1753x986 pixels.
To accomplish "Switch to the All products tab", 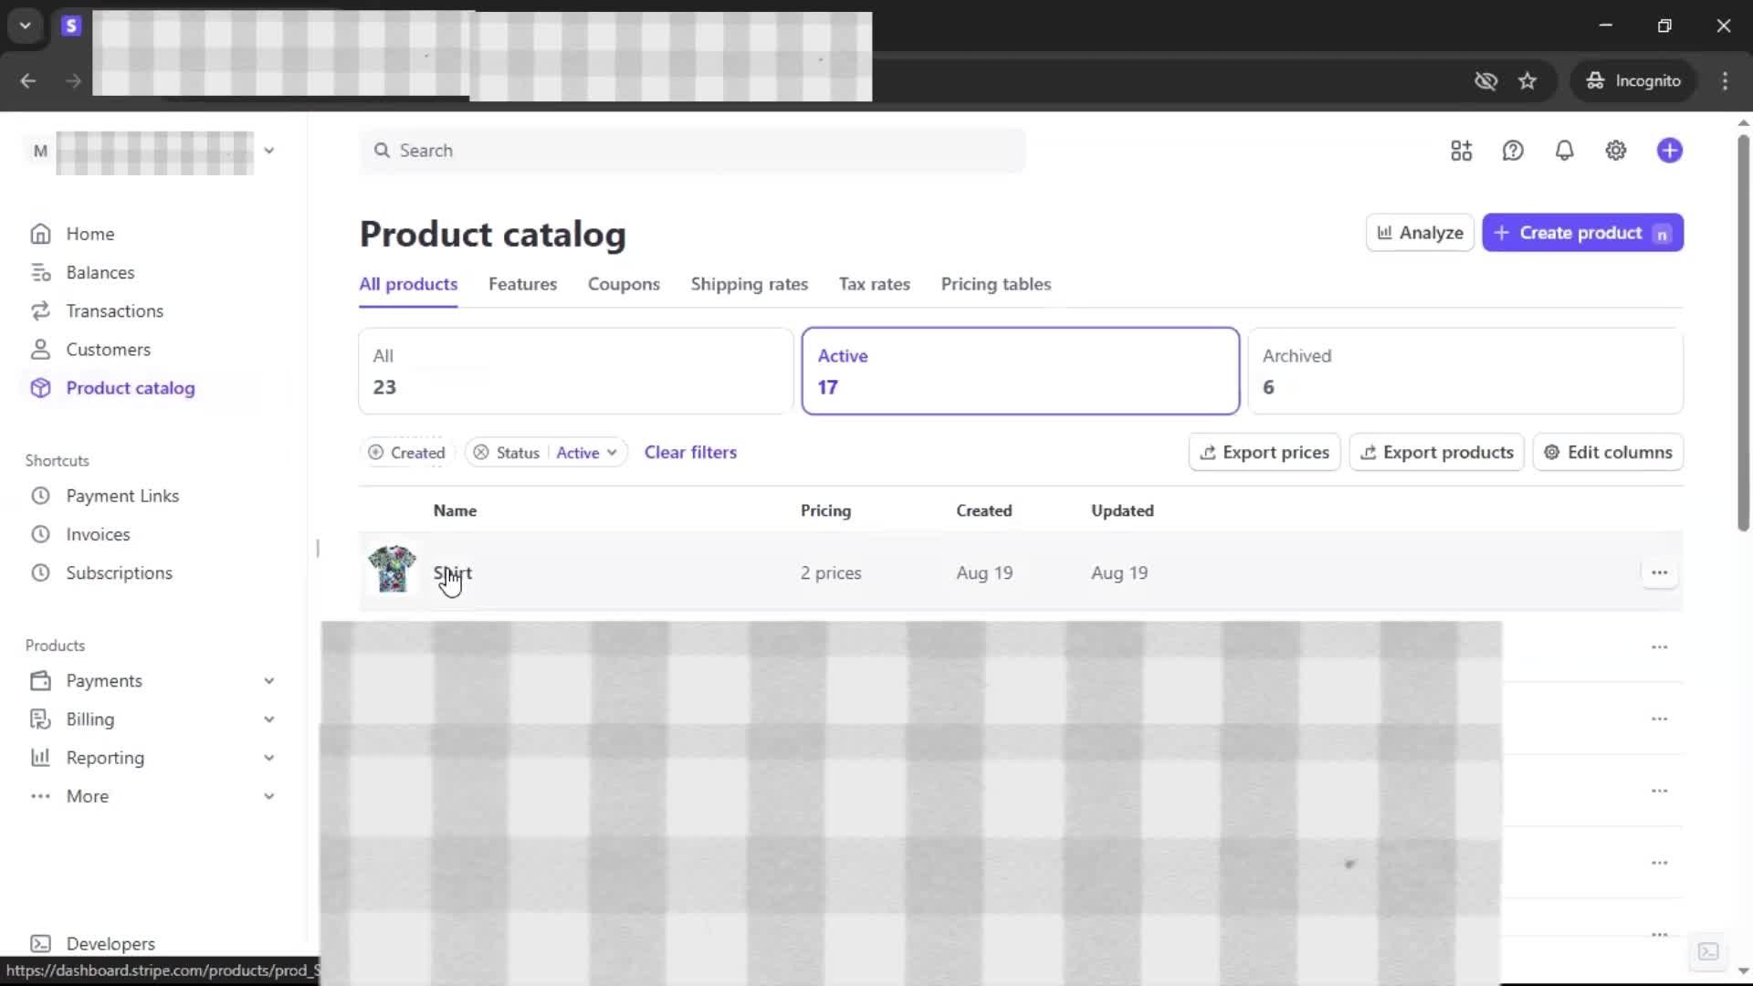I will [408, 284].
